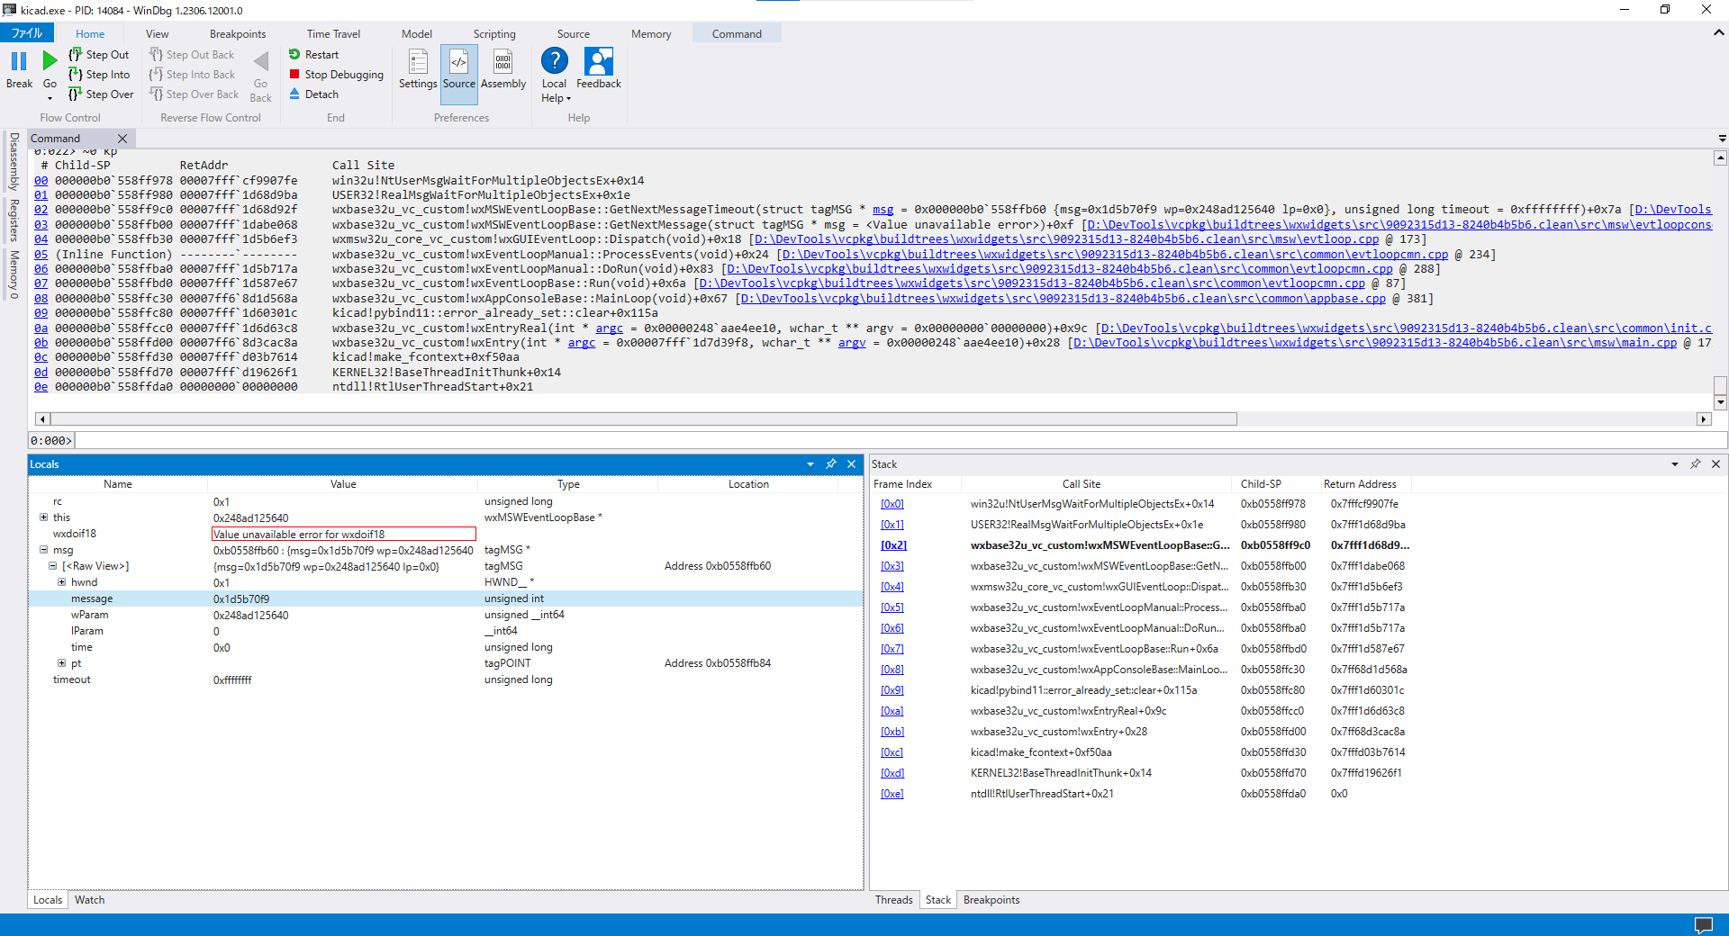Select Assembly mode preference
Image resolution: width=1729 pixels, height=936 pixels.
point(503,69)
